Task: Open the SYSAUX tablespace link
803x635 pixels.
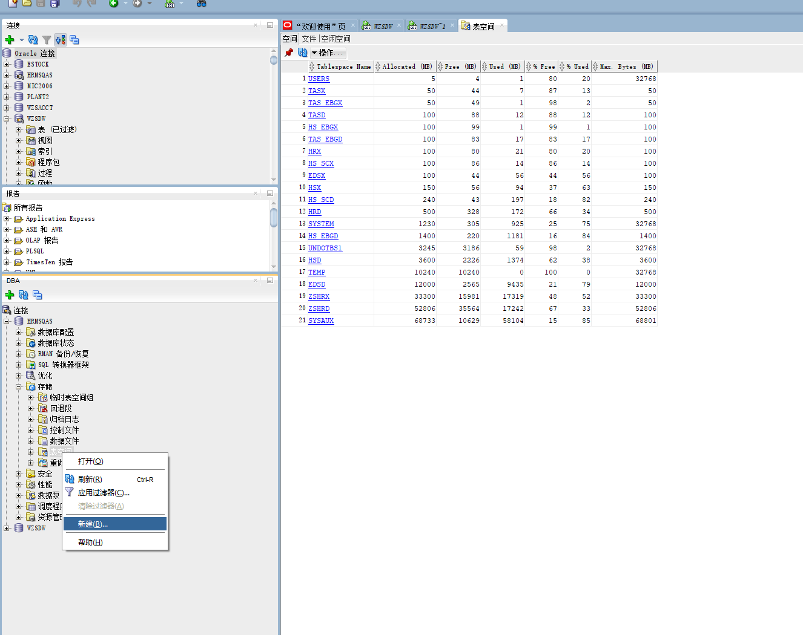Action: click(x=321, y=321)
